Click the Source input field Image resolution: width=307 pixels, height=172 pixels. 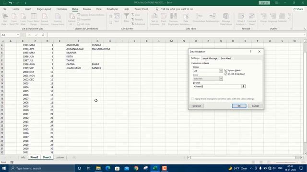pyautogui.click(x=217, y=86)
